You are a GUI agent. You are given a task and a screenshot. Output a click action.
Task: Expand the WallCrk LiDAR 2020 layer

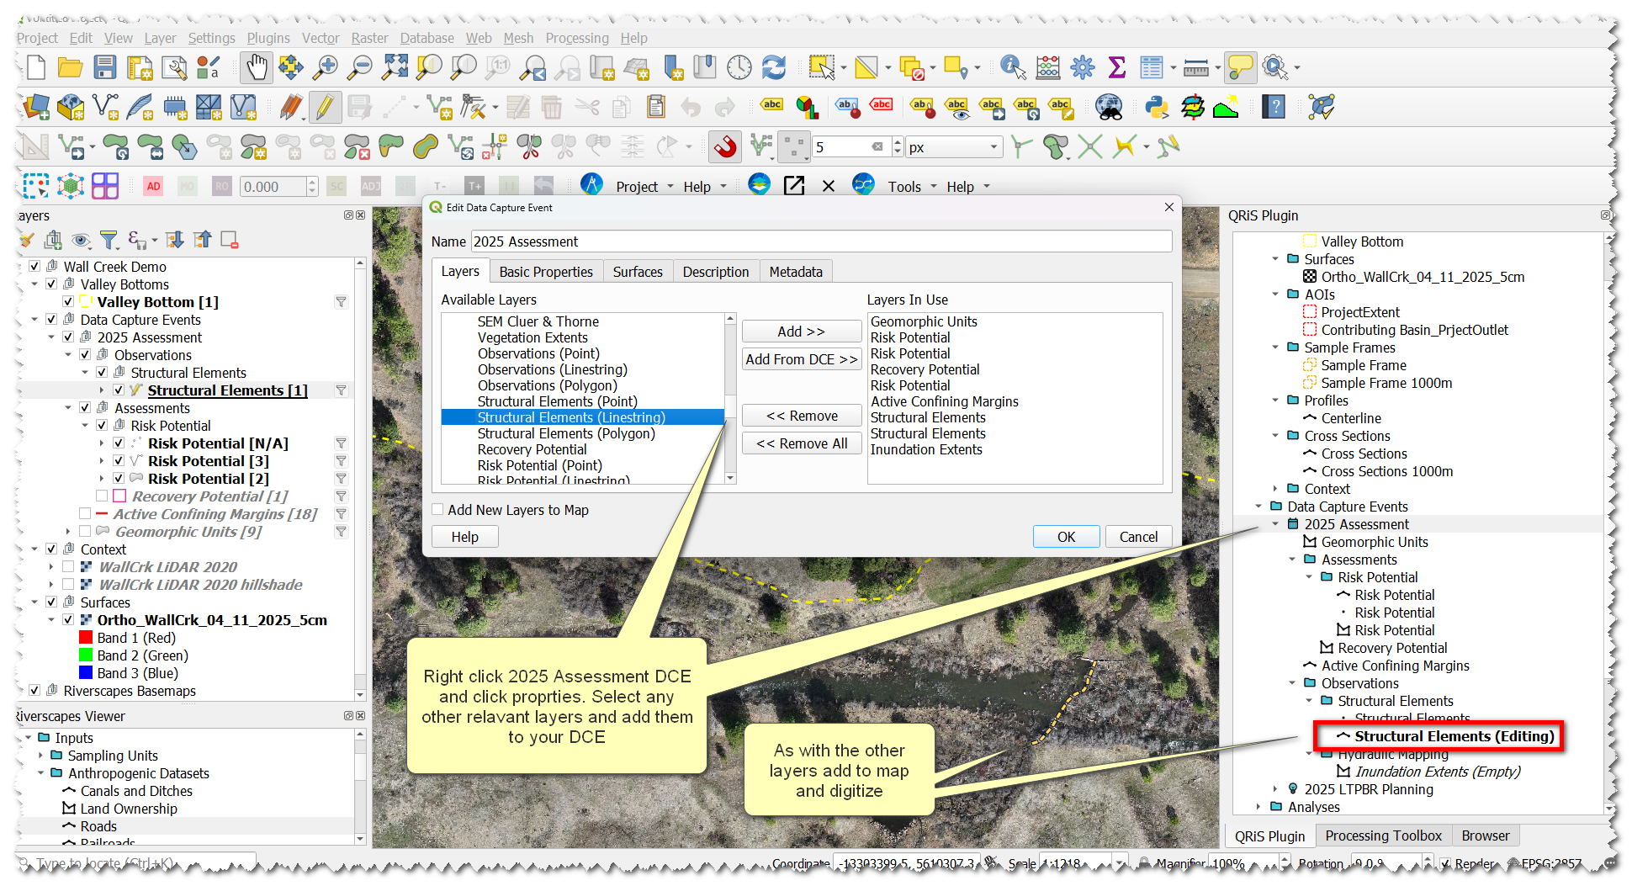(x=51, y=567)
